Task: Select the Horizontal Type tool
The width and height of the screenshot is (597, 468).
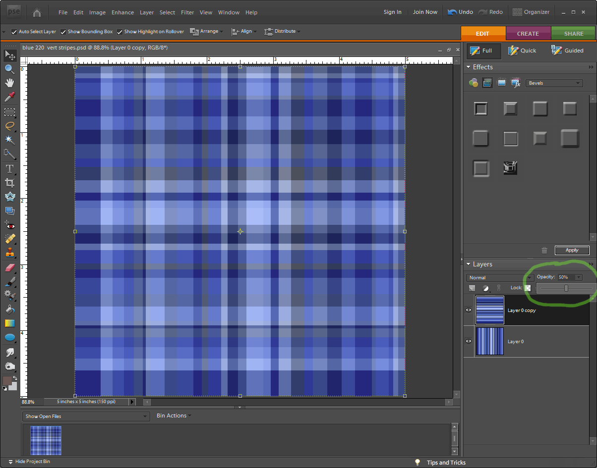Action: (x=9, y=169)
